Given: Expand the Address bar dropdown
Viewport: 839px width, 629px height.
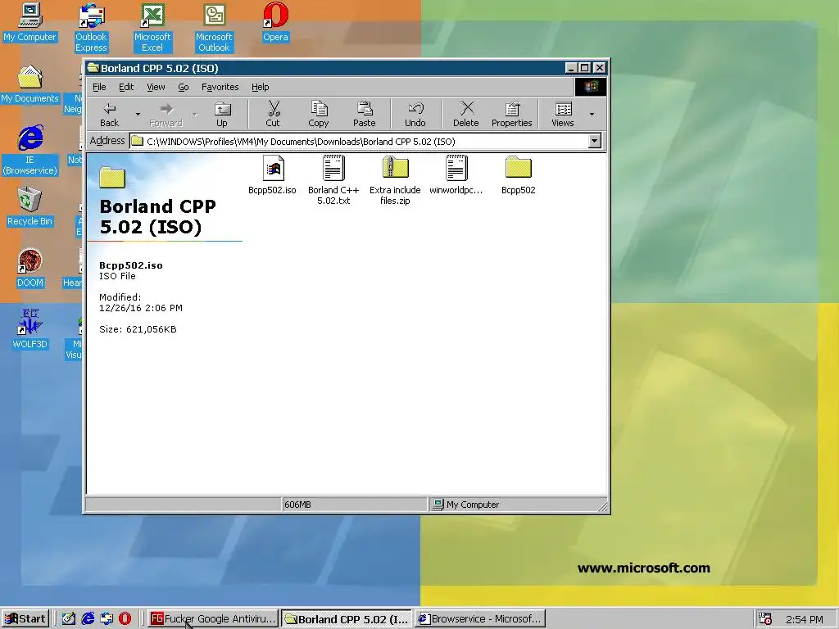Looking at the screenshot, I should coord(595,141).
